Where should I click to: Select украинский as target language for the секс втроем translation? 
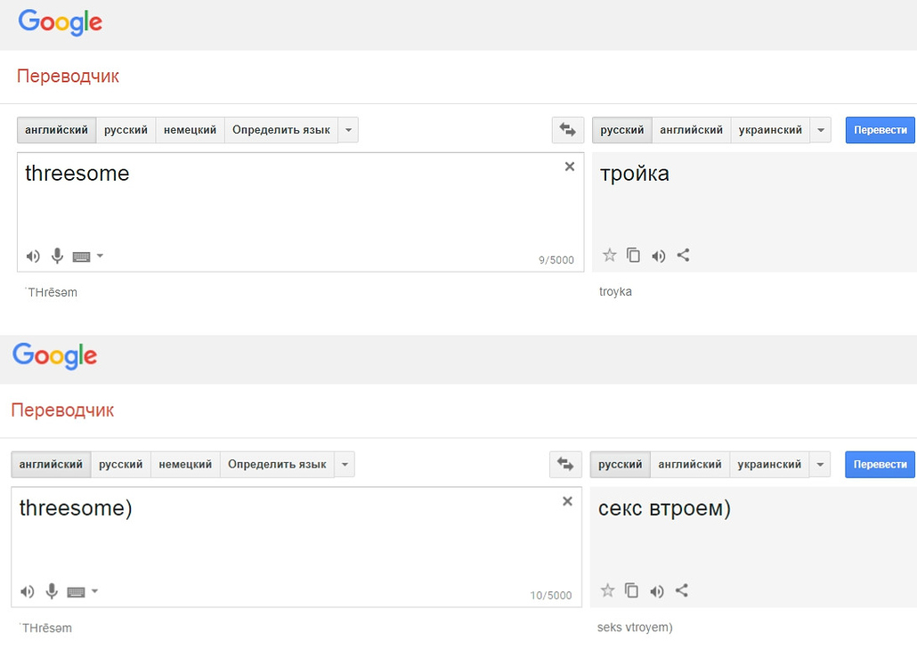[x=769, y=464]
